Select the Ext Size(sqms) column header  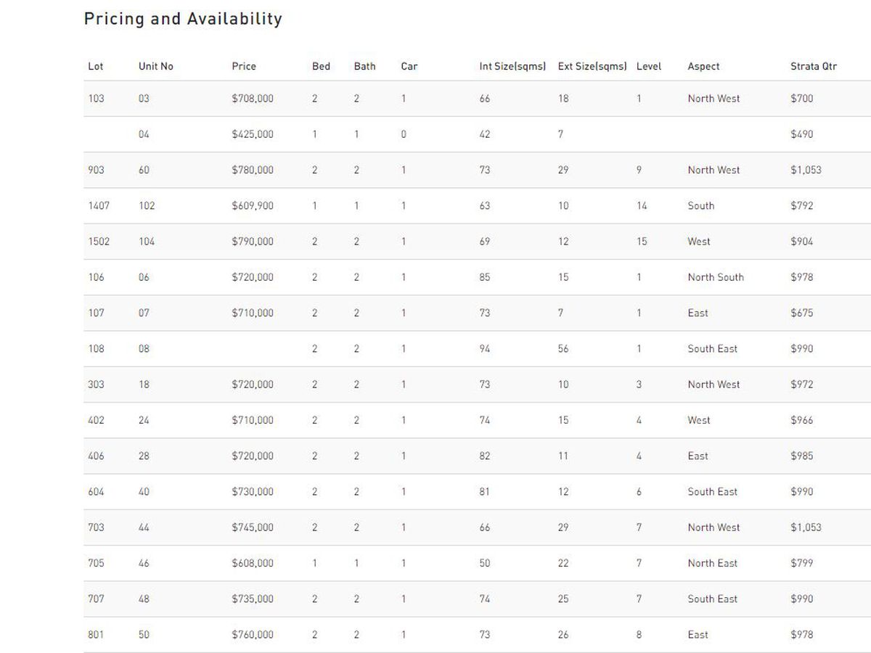coord(592,66)
